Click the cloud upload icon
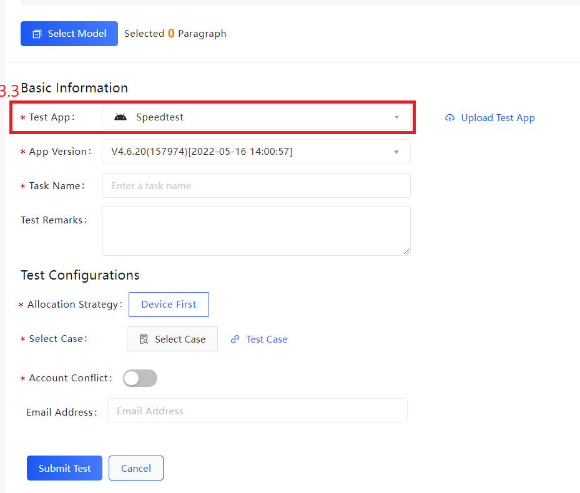 (x=450, y=118)
